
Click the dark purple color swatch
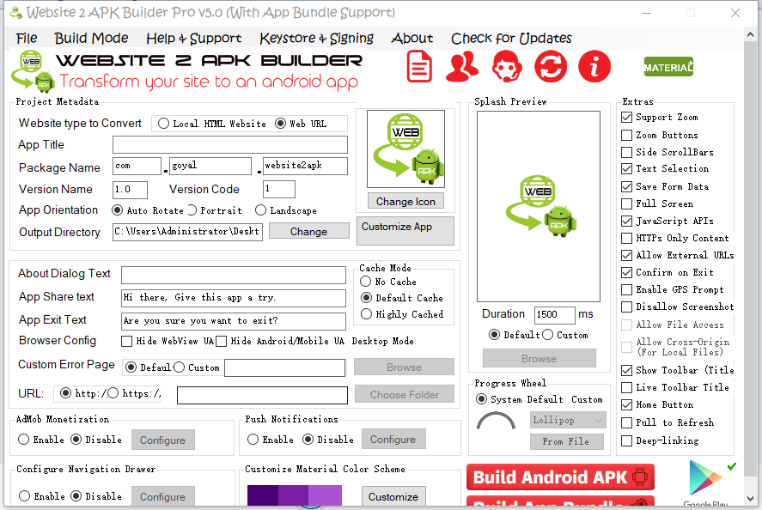click(262, 496)
